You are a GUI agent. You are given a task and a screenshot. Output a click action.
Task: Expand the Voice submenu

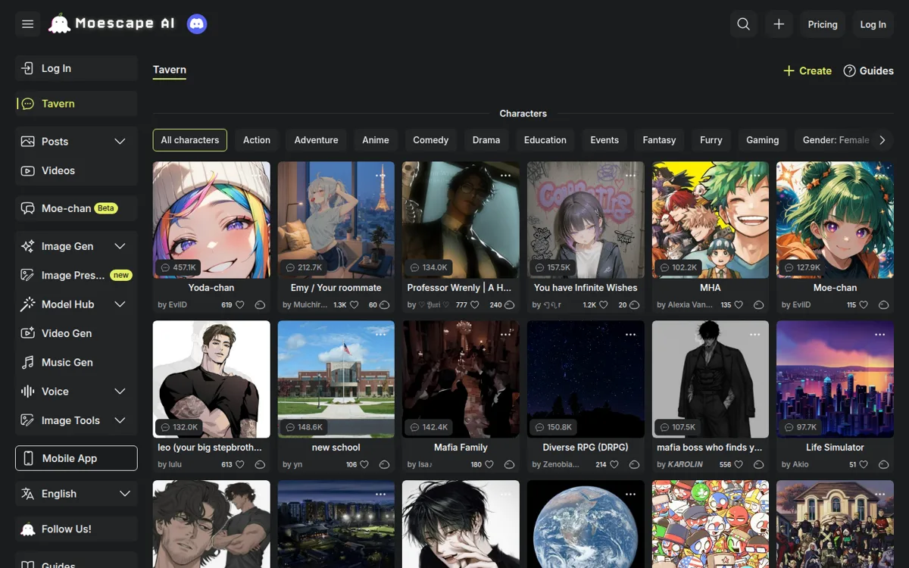[x=120, y=392]
